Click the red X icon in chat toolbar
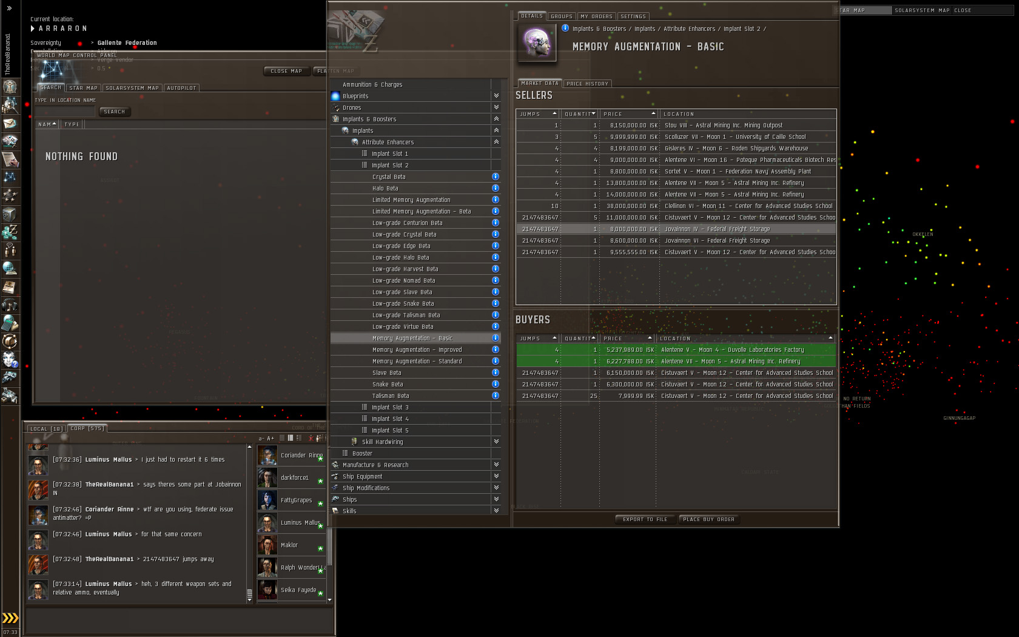 311,438
